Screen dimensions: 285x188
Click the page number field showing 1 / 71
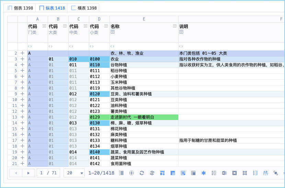pos(48,173)
